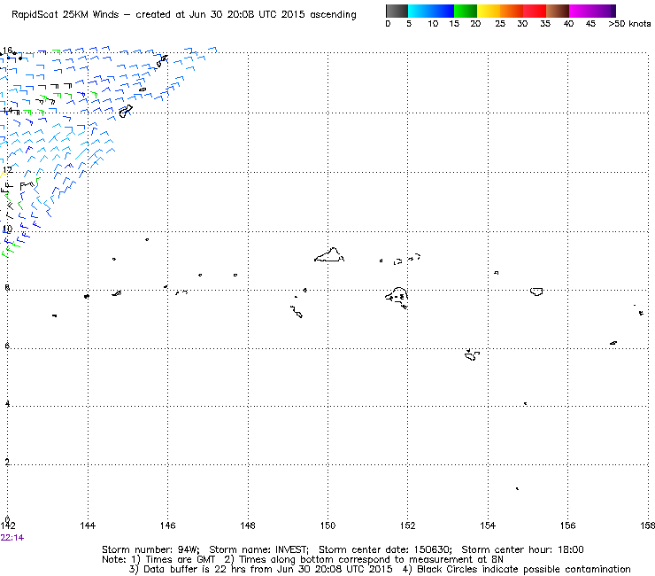Click the red 30-35 knots legend swatch
Image resolution: width=655 pixels, height=576 pixels.
535,11
